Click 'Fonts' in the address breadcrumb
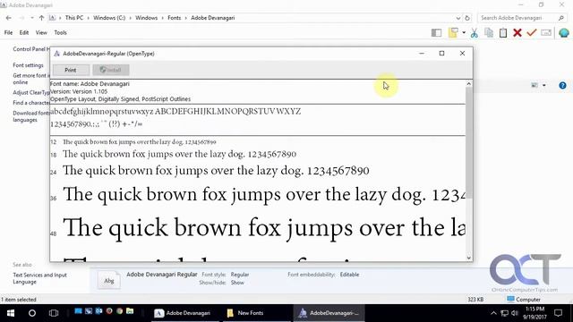This screenshot has height=322, width=573. [175, 18]
